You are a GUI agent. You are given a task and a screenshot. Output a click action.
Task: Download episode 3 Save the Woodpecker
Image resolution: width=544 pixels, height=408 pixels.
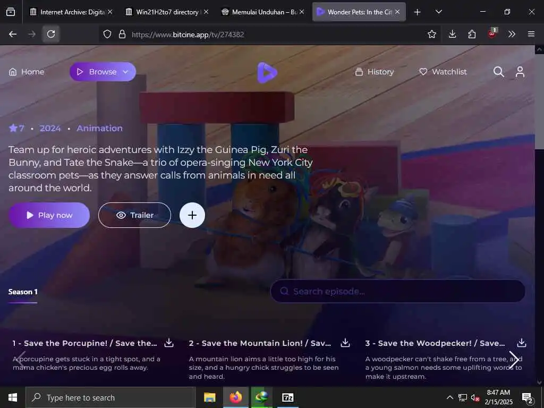522,343
